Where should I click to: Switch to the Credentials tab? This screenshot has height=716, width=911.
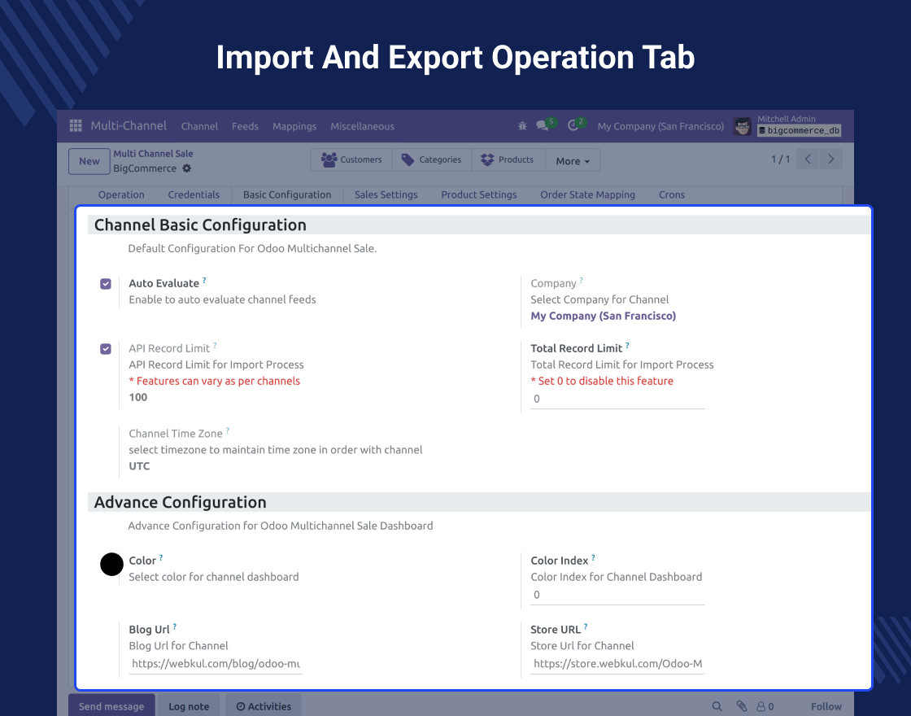(x=194, y=194)
